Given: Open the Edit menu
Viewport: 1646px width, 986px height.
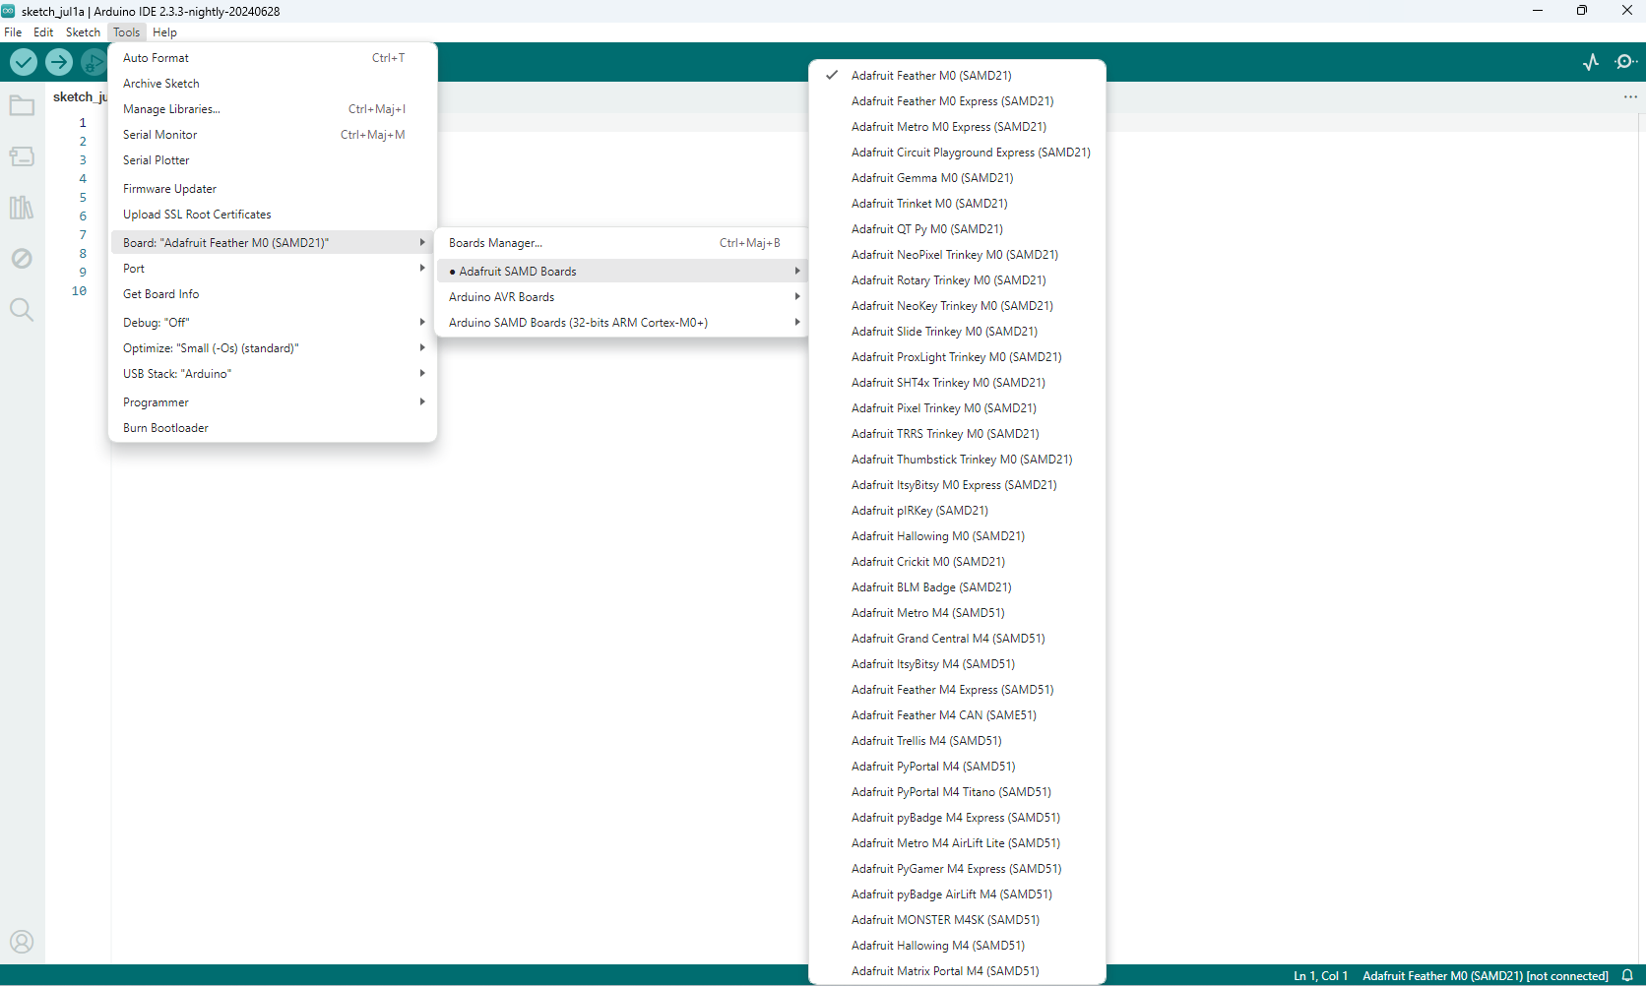Looking at the screenshot, I should (43, 32).
